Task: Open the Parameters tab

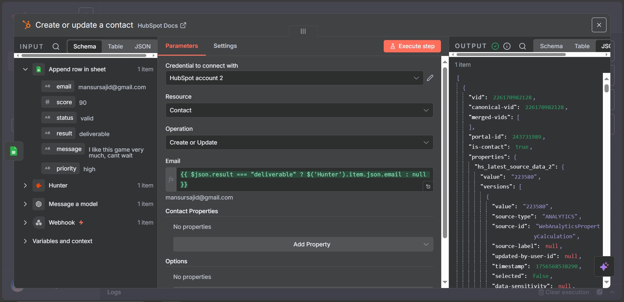Action: (x=181, y=46)
